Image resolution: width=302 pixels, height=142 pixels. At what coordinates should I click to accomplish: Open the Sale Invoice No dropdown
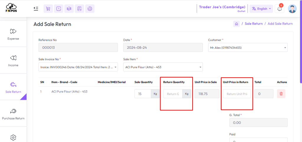click(78, 67)
